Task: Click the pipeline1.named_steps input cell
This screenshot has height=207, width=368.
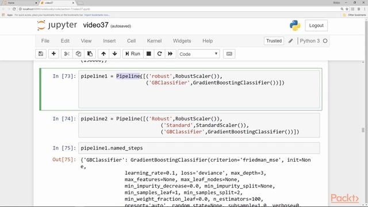Action: [x=199, y=148]
